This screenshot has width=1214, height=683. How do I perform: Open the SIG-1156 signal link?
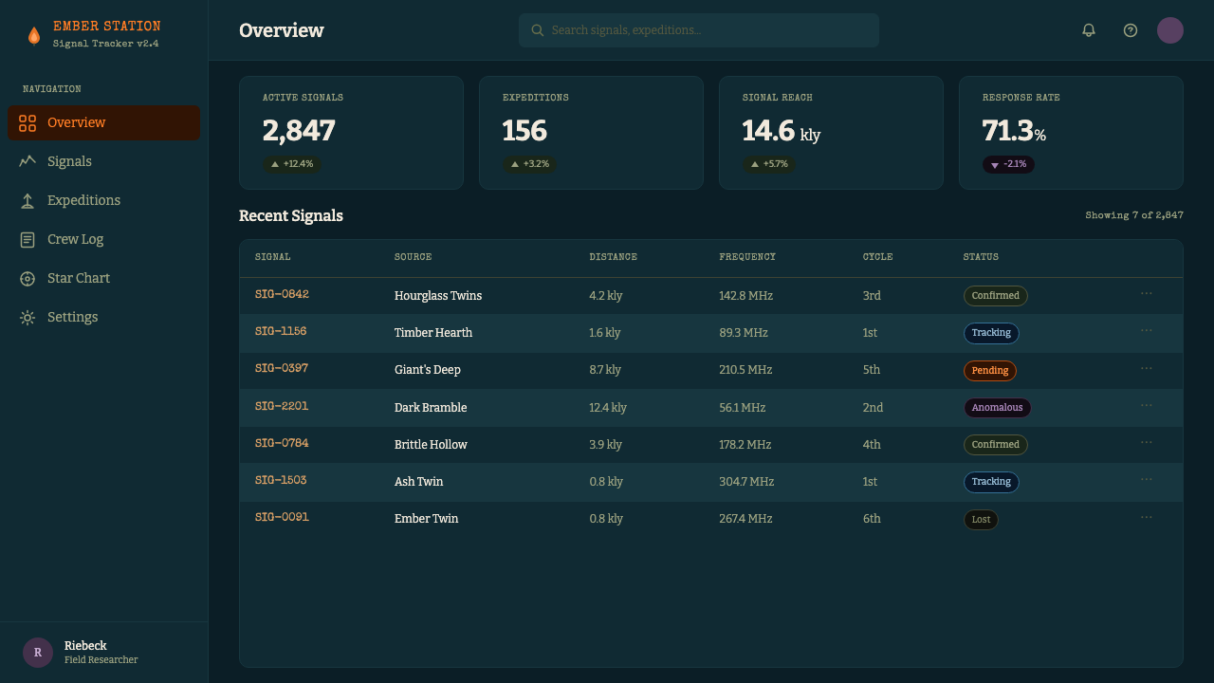pos(281,331)
